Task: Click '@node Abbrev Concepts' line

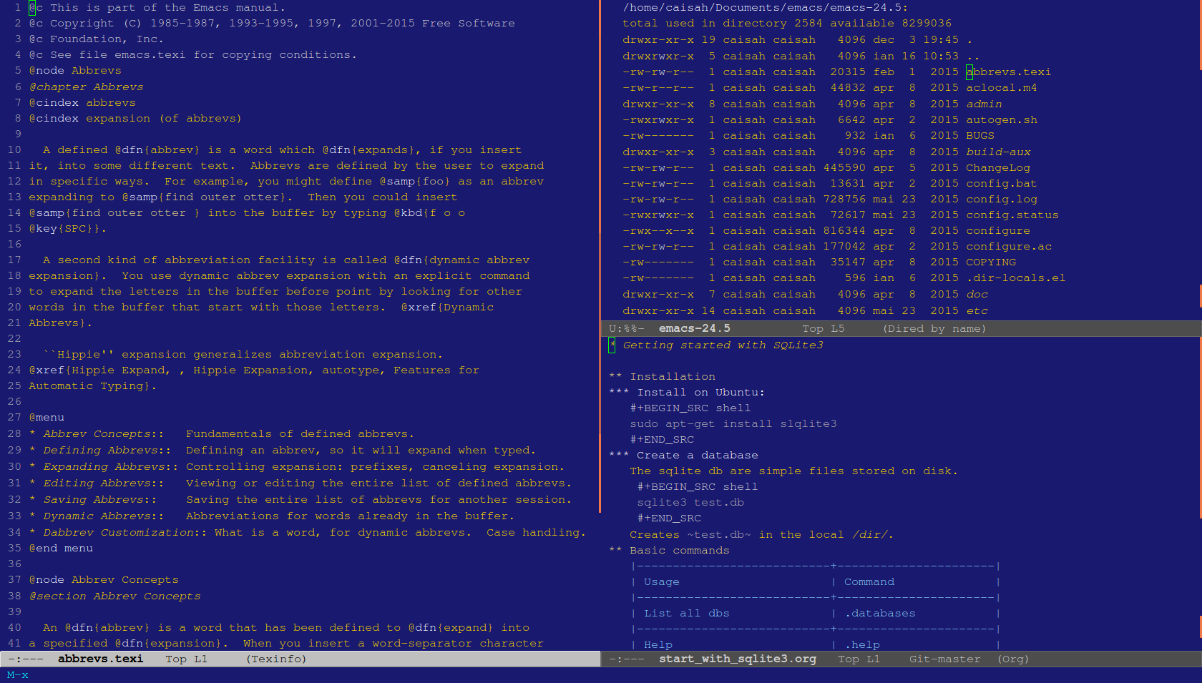Action: pos(104,579)
